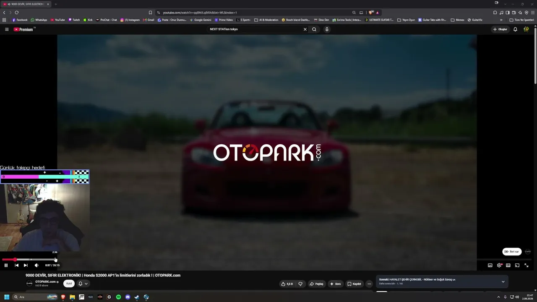The image size is (537, 302).
Task: Join the channel with Katıl button
Action: (x=69, y=284)
